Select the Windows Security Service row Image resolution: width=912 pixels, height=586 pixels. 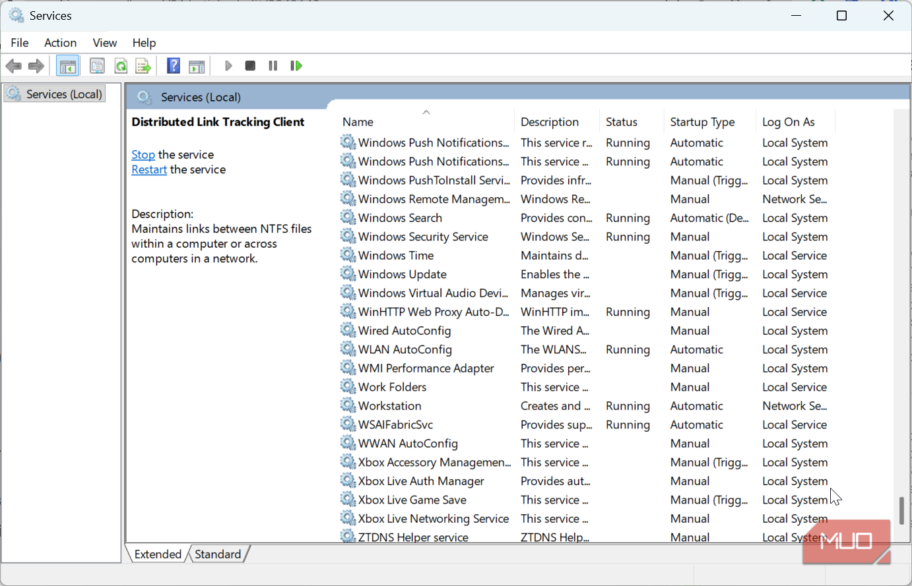[584, 236]
